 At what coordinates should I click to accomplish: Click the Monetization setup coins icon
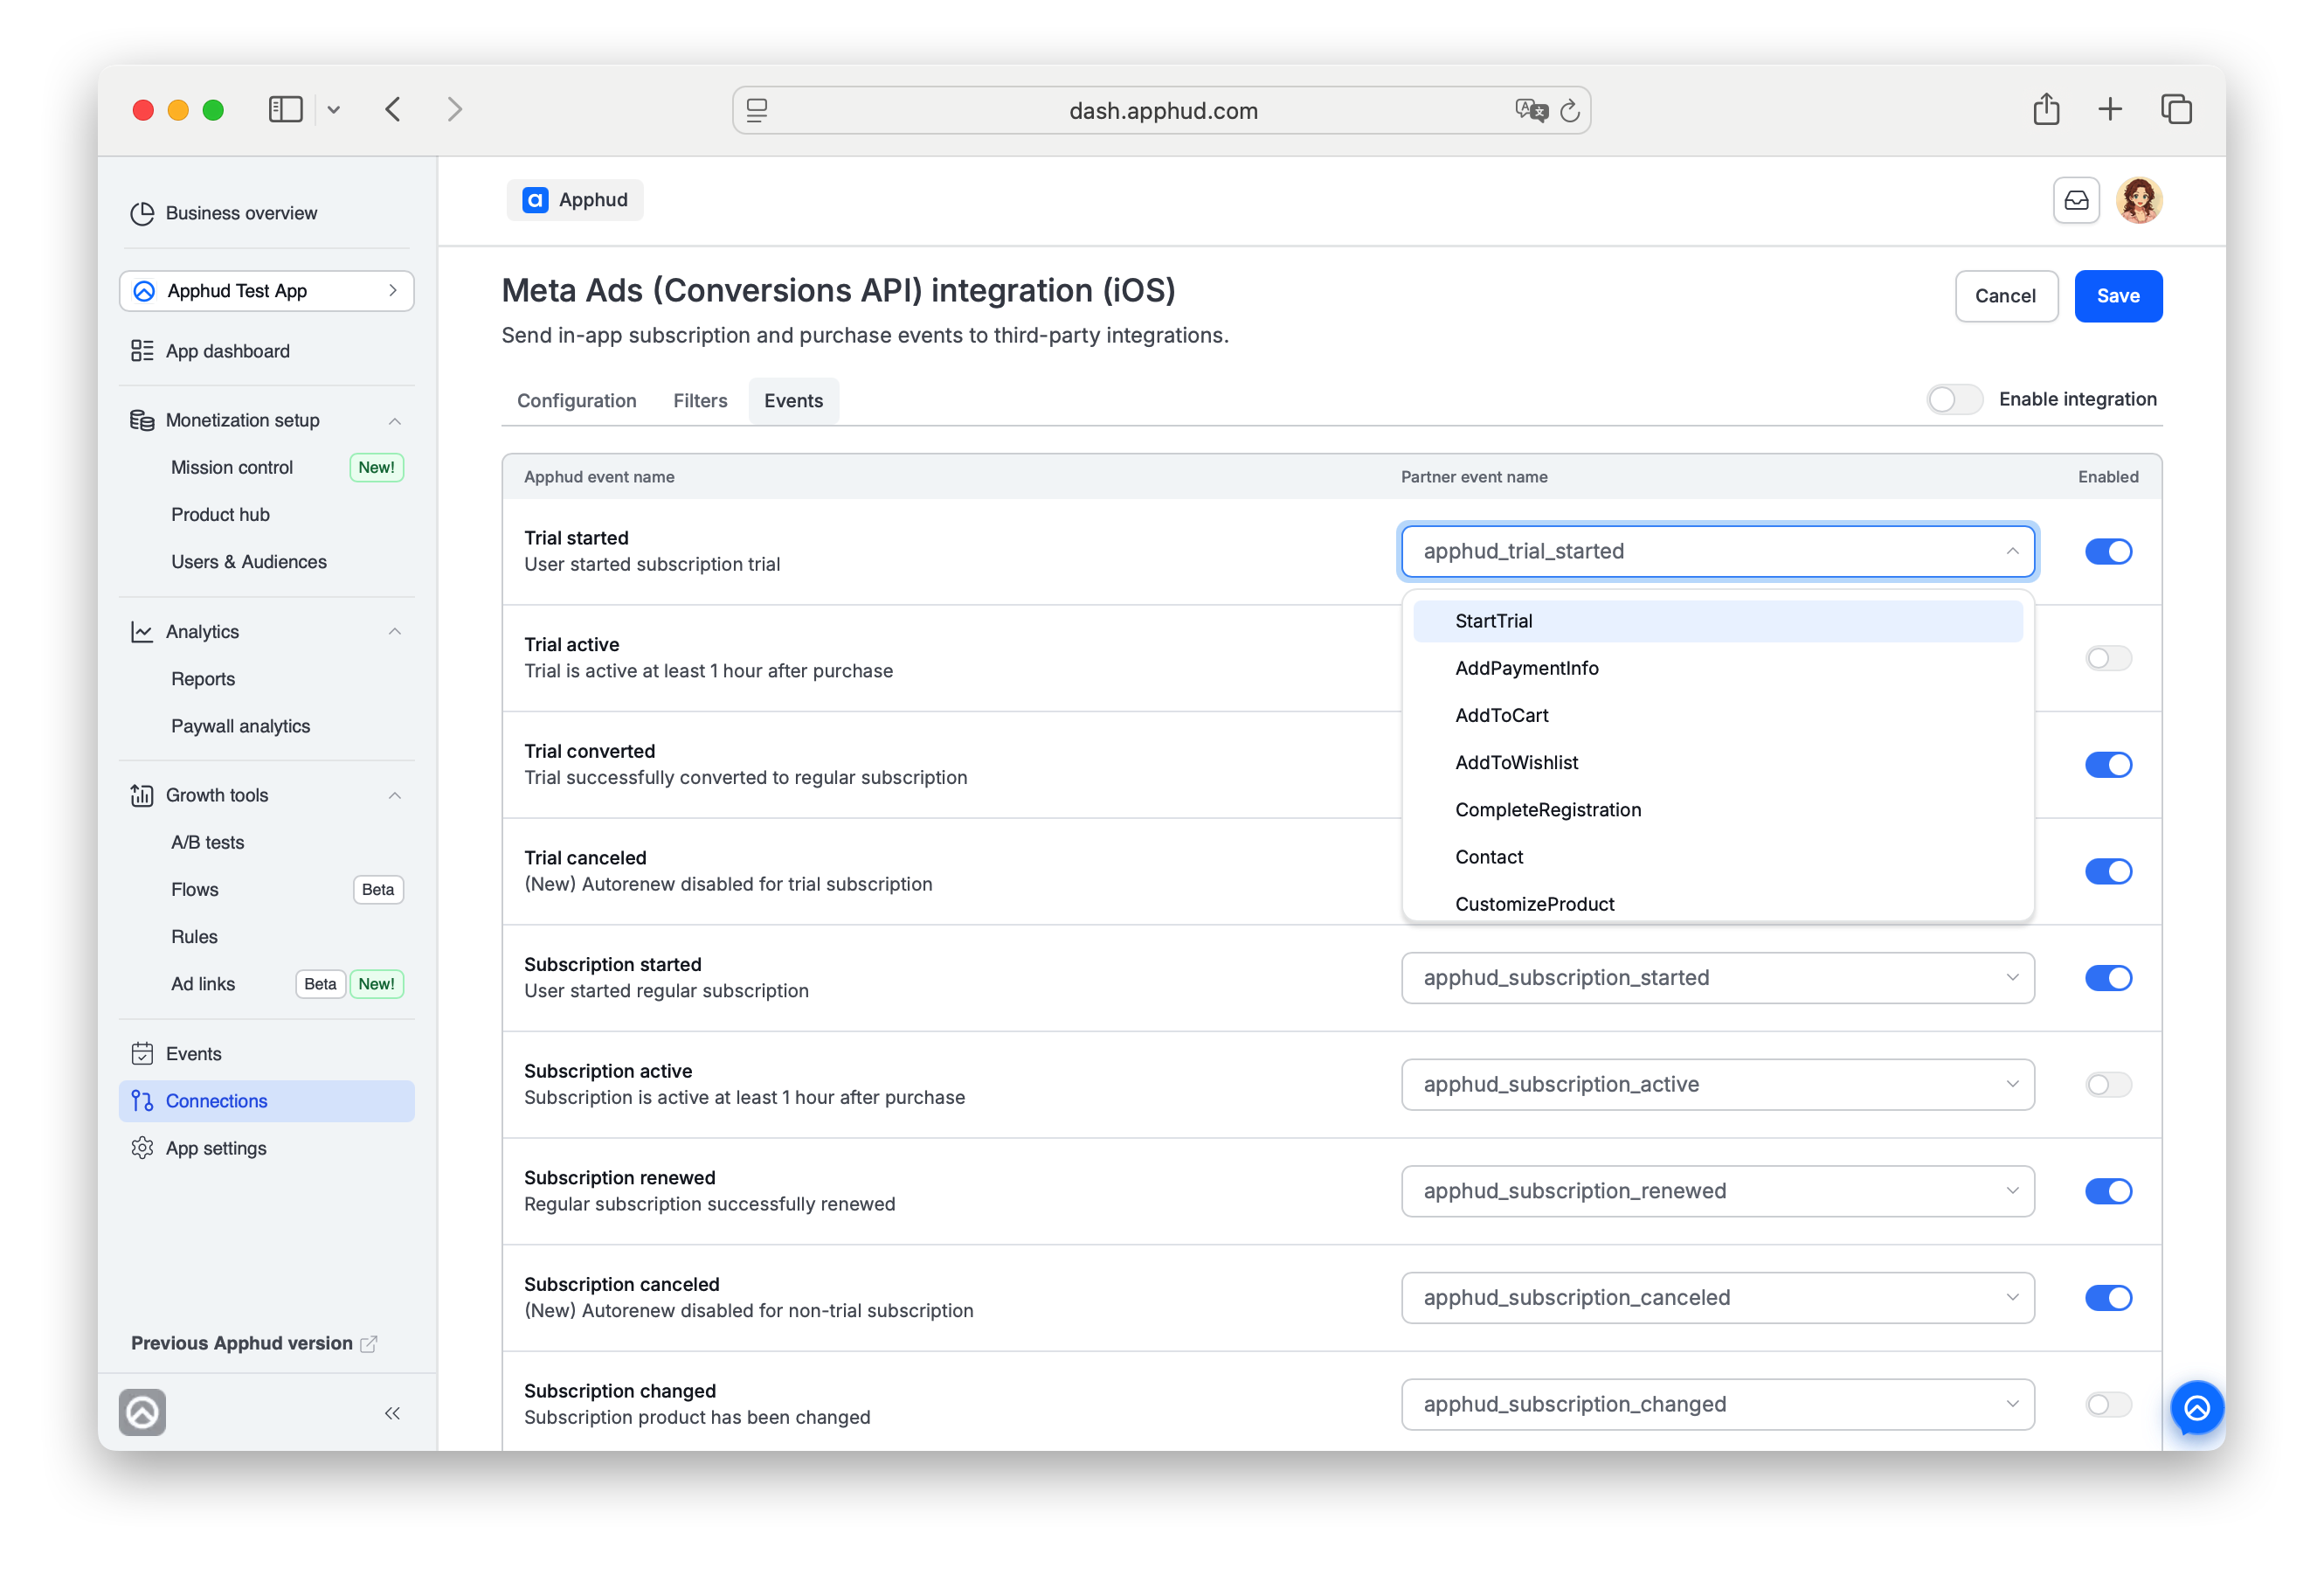142,420
